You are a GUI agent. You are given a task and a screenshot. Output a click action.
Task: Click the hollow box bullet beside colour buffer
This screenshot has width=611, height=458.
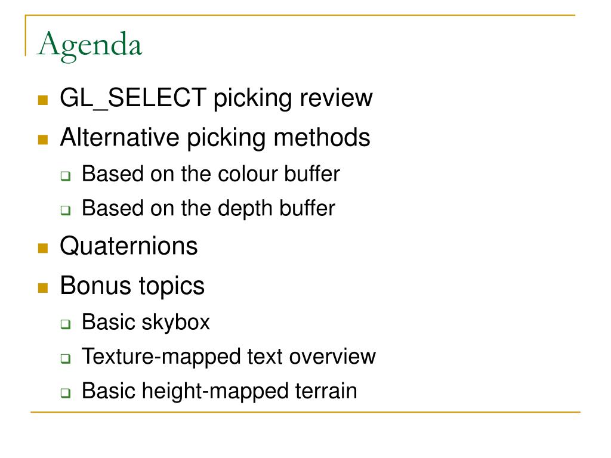66,176
